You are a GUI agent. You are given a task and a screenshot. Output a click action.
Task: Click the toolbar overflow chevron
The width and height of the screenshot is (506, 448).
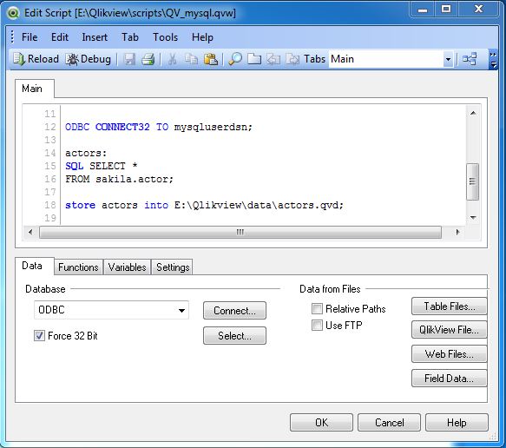[493, 59]
